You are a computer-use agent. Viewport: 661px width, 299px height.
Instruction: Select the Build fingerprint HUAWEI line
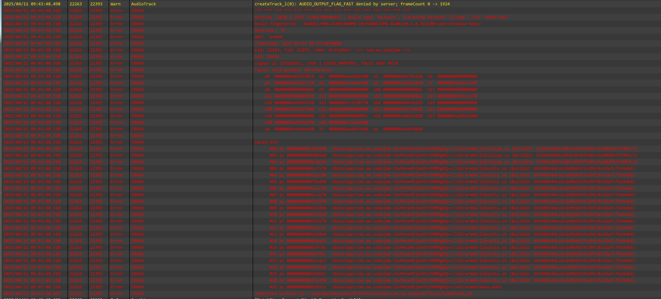click(368, 24)
